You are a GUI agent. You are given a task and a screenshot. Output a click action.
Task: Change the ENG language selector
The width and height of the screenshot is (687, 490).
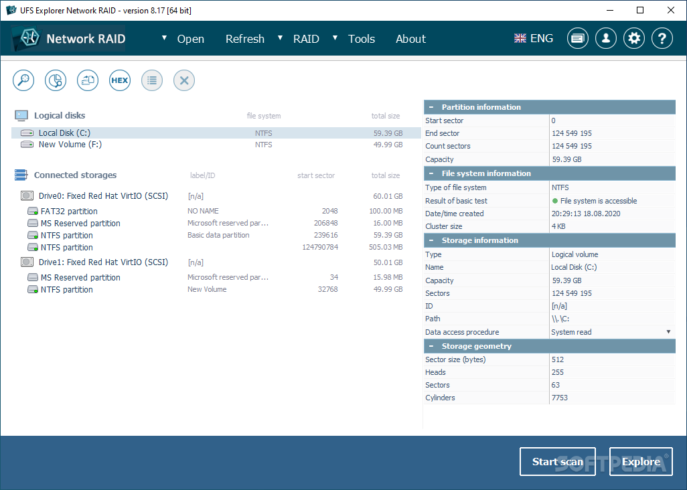(534, 39)
